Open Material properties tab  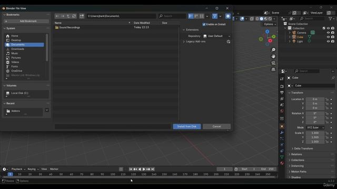point(282,163)
